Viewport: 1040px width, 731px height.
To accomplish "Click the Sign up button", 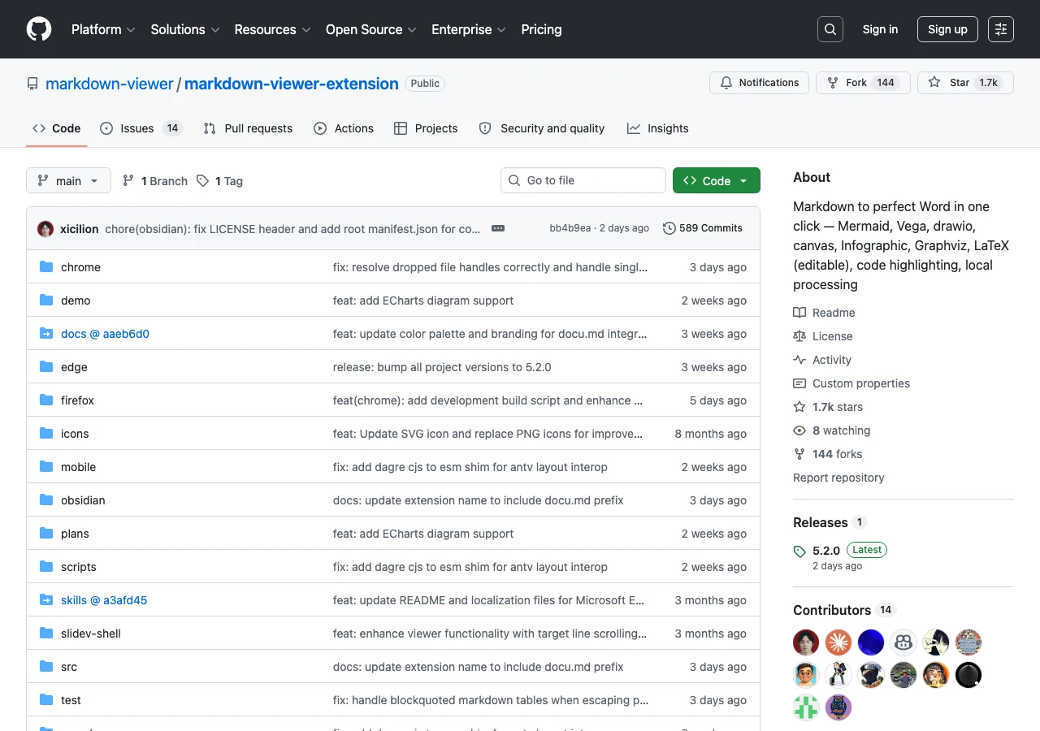I will click(947, 29).
